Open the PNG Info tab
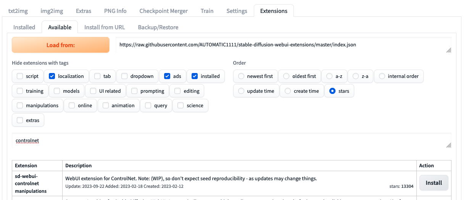Image resolution: width=466 pixels, height=200 pixels. tap(115, 11)
